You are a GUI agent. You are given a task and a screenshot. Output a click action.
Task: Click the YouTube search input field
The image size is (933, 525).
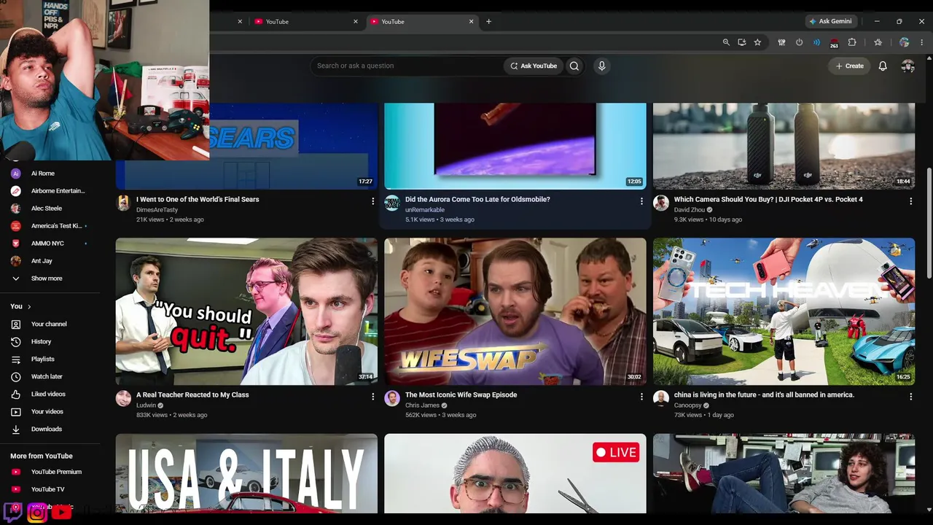pos(407,66)
